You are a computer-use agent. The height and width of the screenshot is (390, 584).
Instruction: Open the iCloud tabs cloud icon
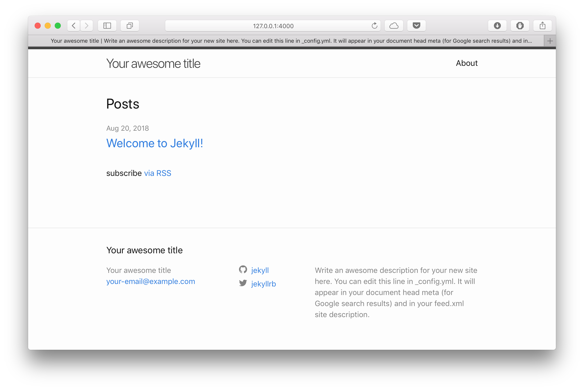pyautogui.click(x=394, y=26)
